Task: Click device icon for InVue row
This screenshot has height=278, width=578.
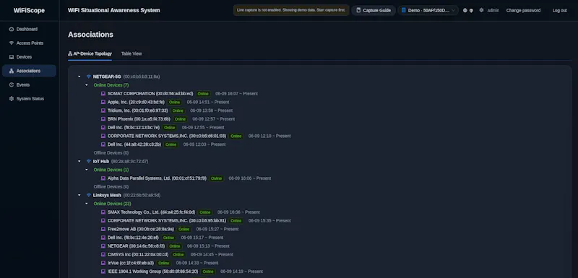Action: pos(103,263)
